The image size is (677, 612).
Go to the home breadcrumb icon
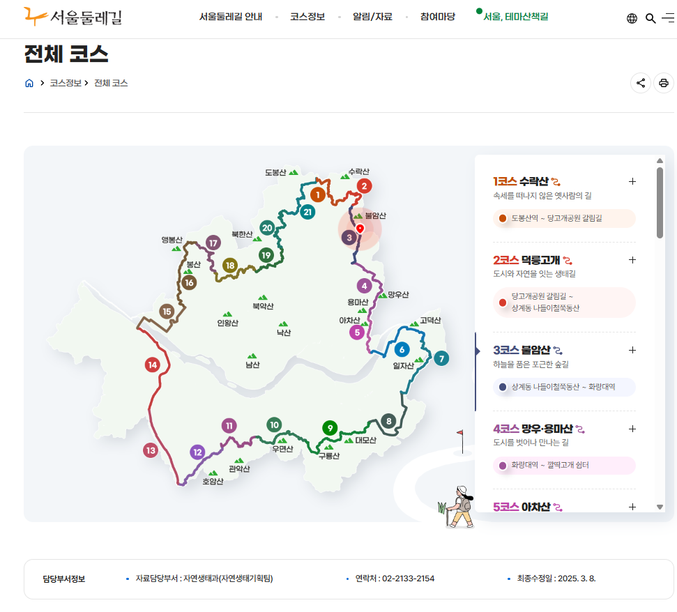click(x=29, y=83)
